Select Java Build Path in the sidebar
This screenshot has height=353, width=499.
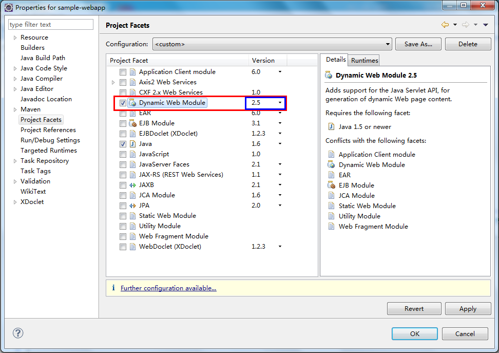click(x=43, y=58)
